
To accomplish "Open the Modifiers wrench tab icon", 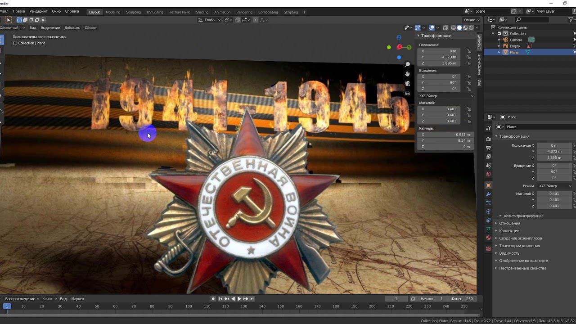I will (488, 194).
